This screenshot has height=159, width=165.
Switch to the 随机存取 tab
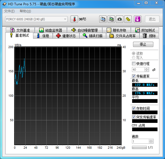click(x=116, y=30)
